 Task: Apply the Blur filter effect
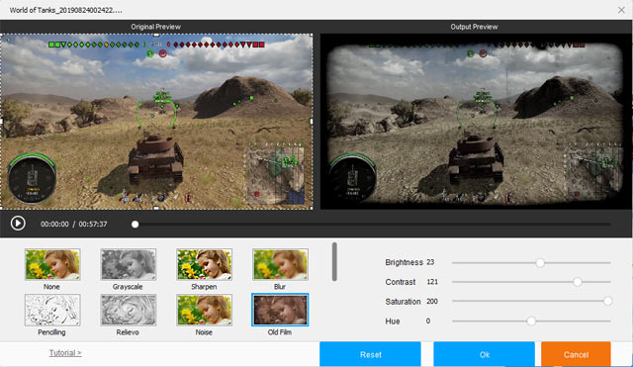pyautogui.click(x=280, y=264)
